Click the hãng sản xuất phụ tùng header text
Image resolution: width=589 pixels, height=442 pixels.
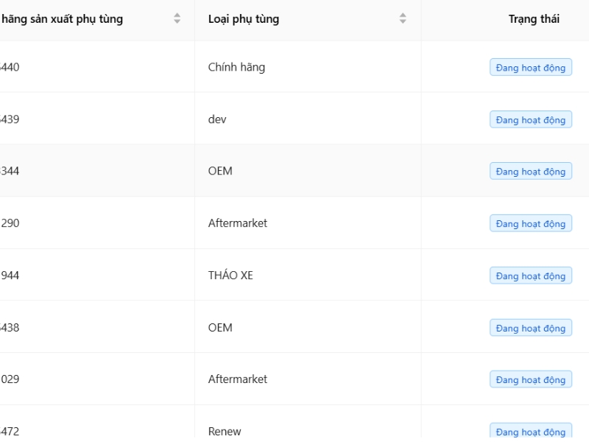[63, 19]
